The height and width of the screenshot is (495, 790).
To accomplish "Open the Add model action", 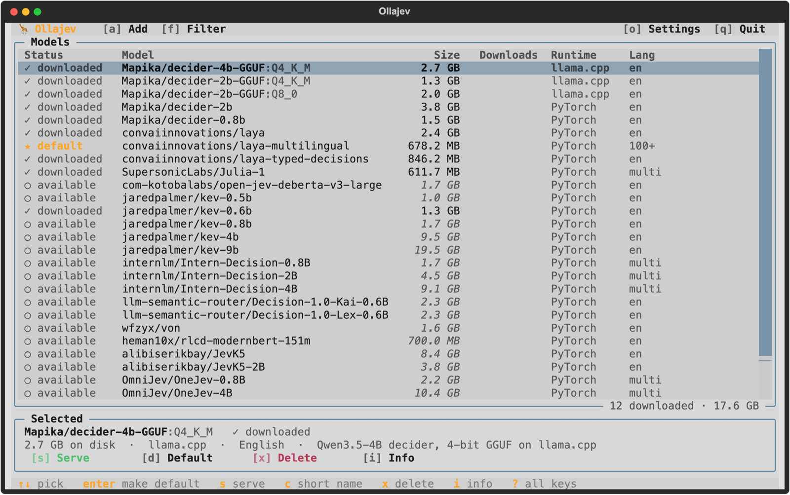I will click(125, 29).
